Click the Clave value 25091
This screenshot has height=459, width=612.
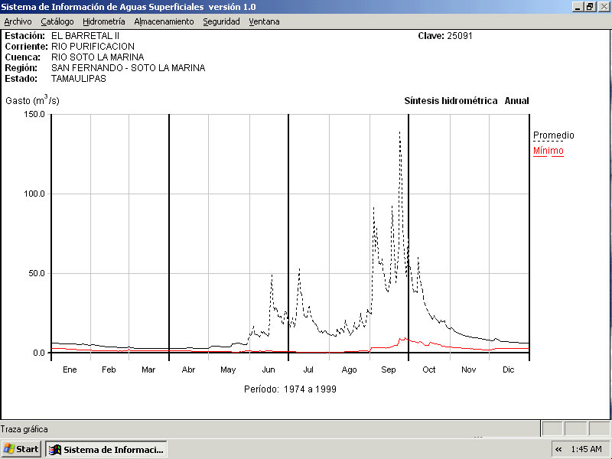point(461,36)
